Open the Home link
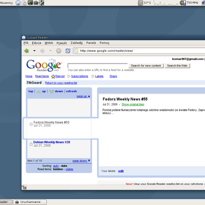The image size is (205, 205). pyautogui.click(x=29, y=76)
